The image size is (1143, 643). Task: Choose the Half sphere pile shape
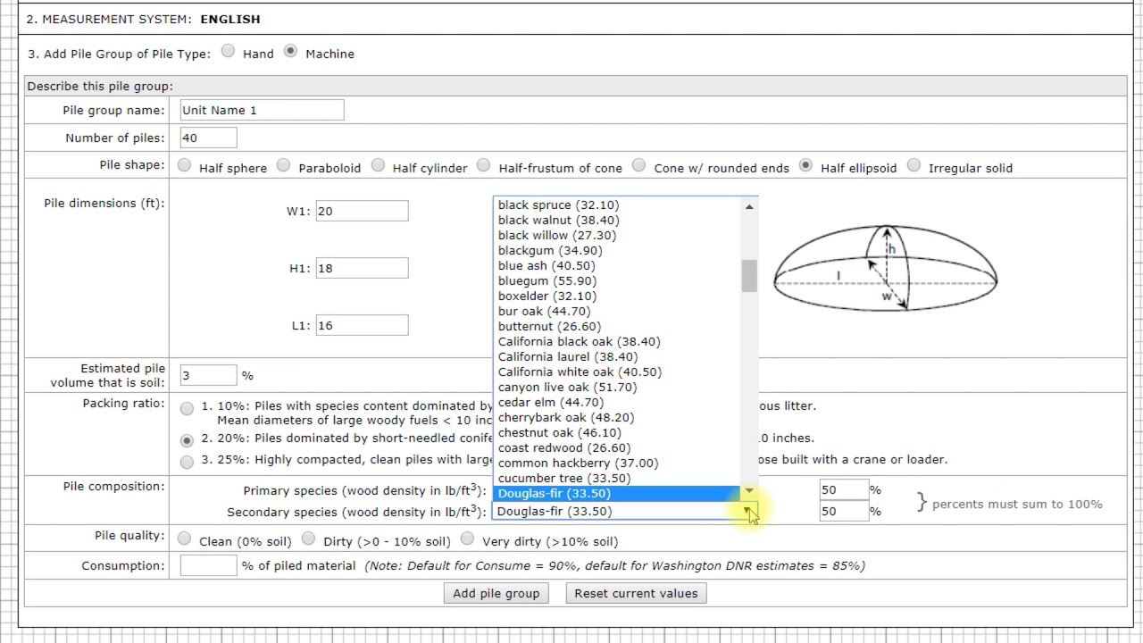[x=184, y=165]
